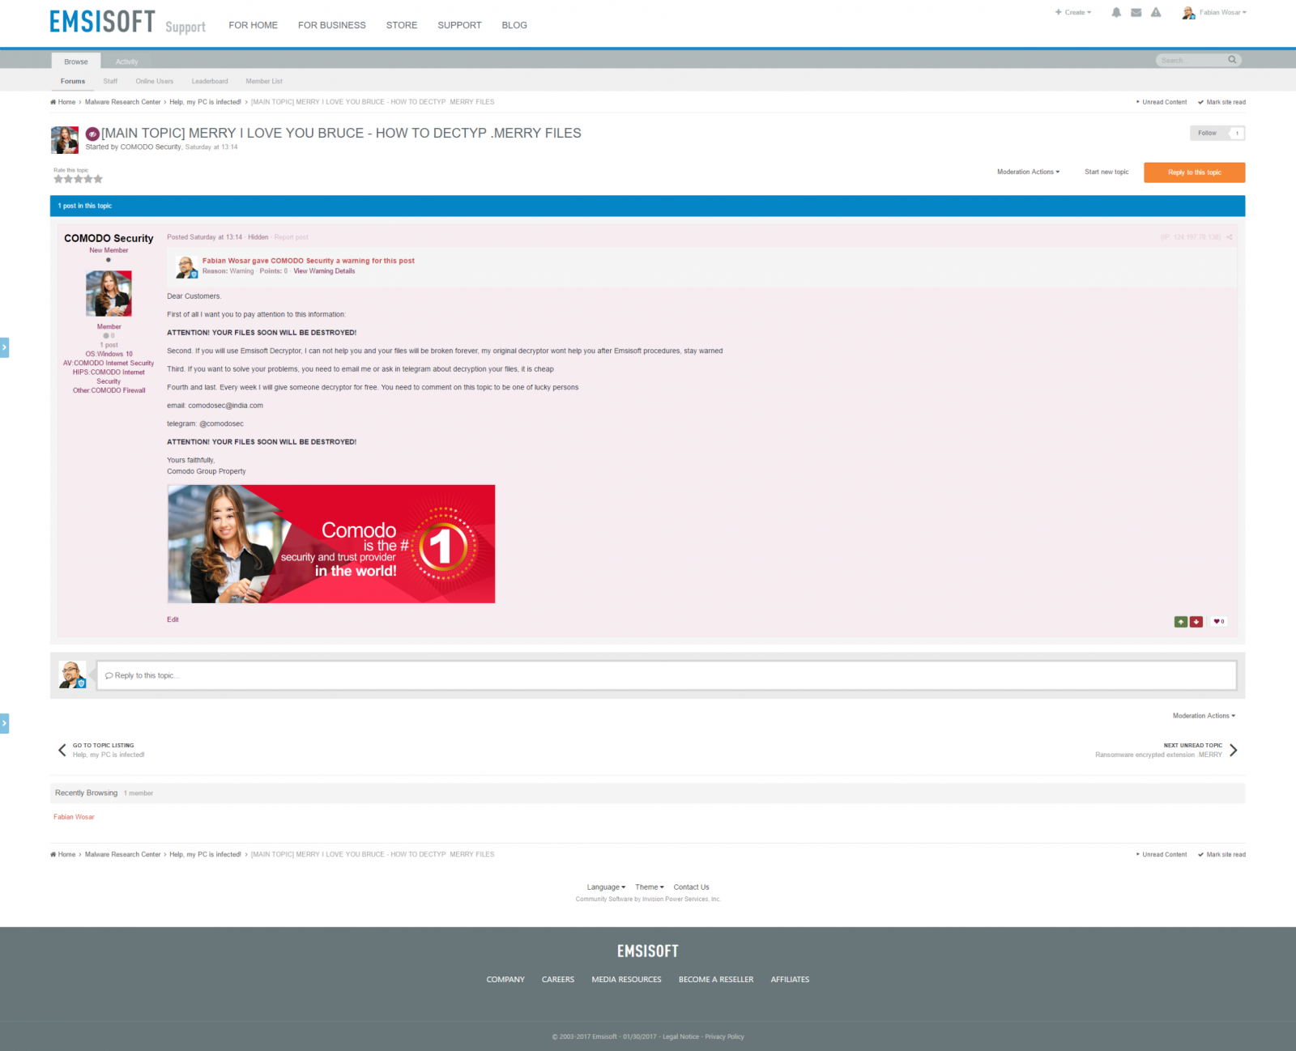
Task: Click Mark site read at top
Action: pos(1221,102)
